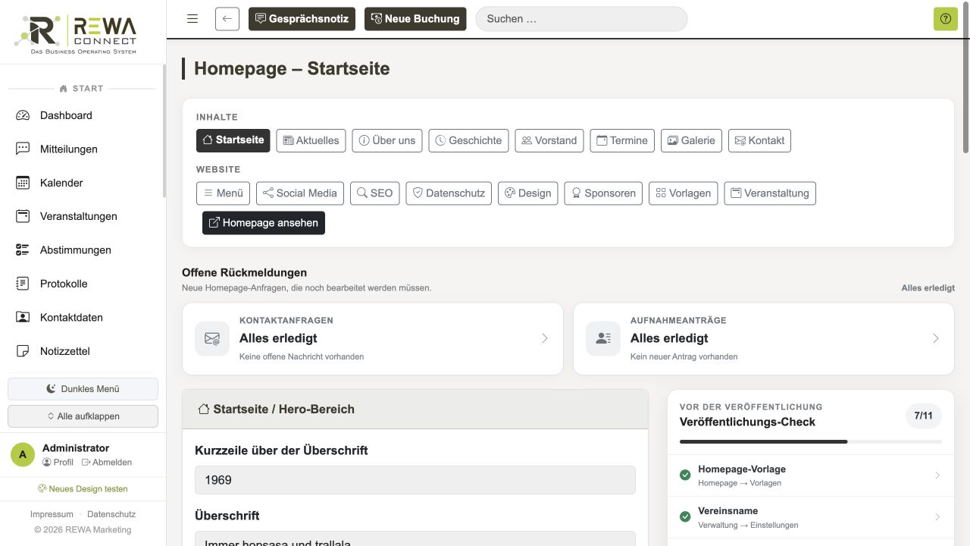Open the hamburger sidebar menu icon
Image resolution: width=970 pixels, height=546 pixels.
[x=192, y=19]
